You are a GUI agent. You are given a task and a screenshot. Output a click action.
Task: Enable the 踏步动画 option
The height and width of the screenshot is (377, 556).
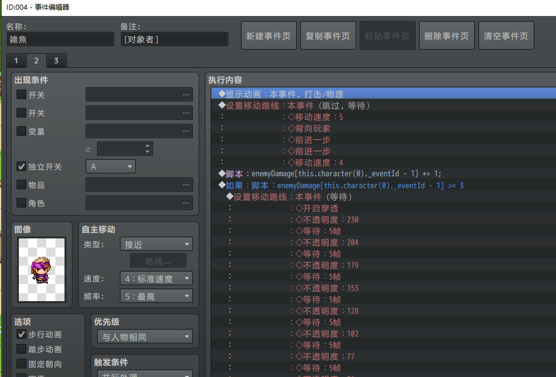[21, 349]
